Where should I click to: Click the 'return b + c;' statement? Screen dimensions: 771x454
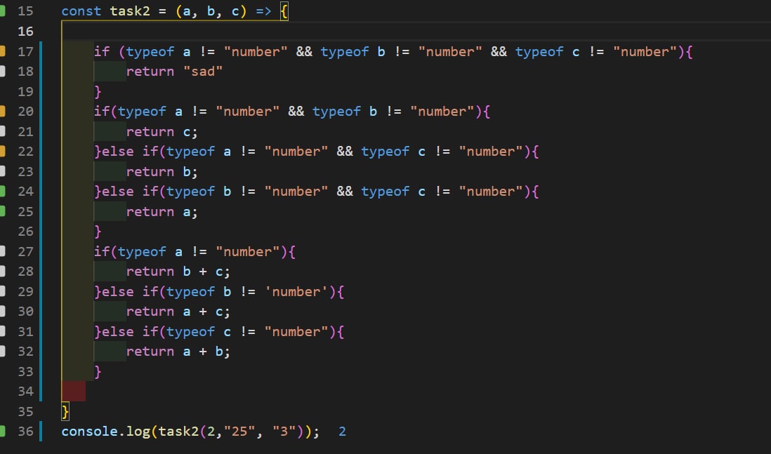pos(178,272)
